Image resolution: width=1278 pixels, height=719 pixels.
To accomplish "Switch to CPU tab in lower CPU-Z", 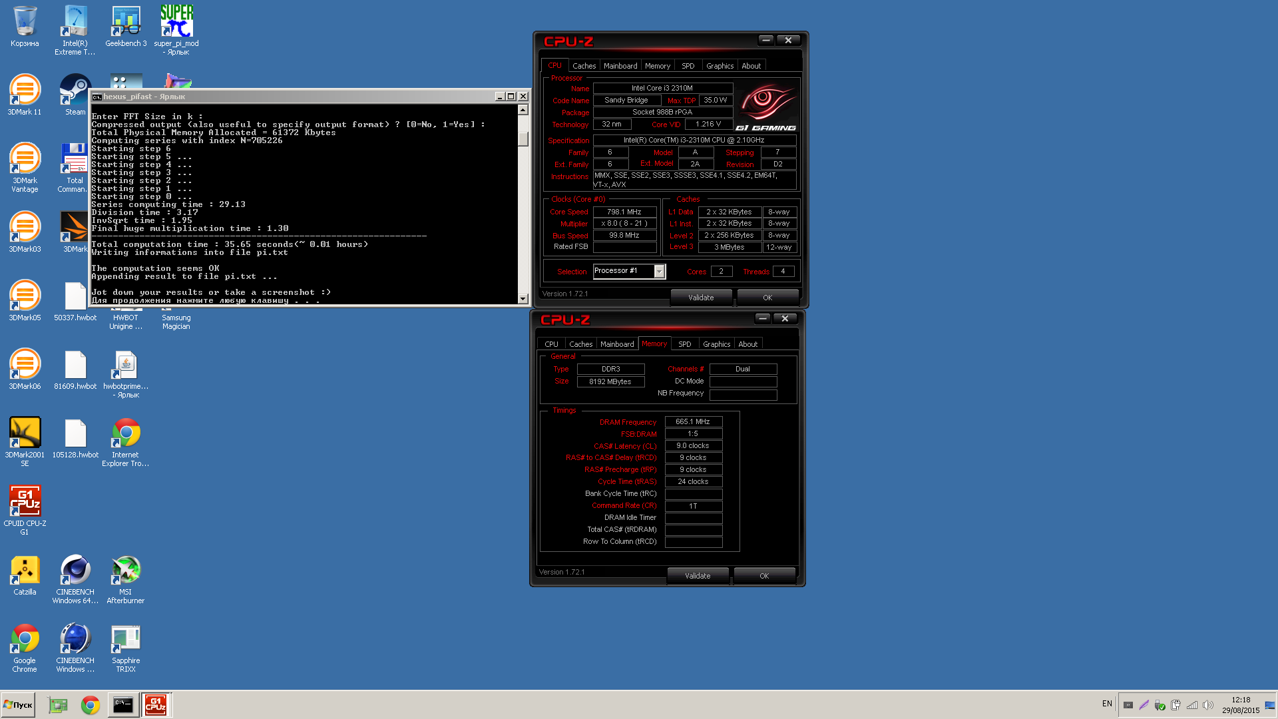I will click(552, 344).
